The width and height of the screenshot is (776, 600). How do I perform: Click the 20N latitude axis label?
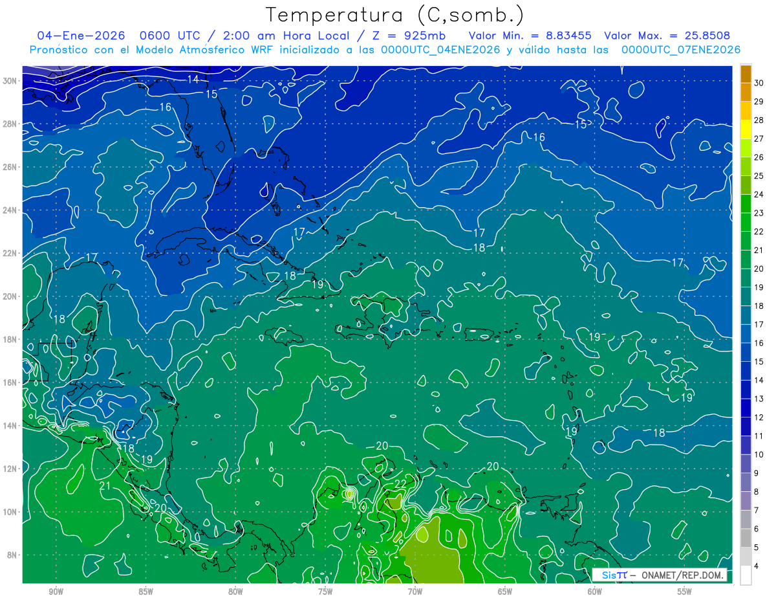(11, 296)
